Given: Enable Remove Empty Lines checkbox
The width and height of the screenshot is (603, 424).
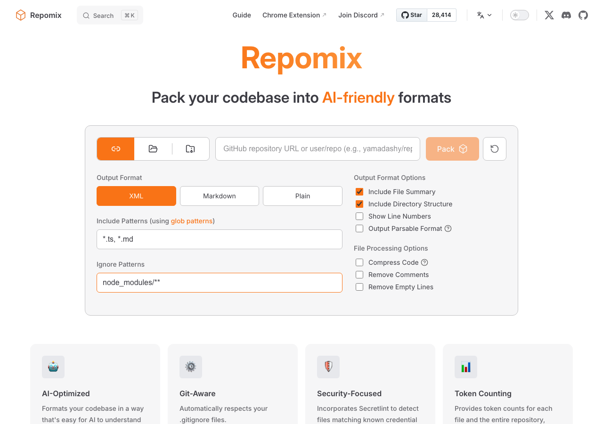Looking at the screenshot, I should [359, 287].
